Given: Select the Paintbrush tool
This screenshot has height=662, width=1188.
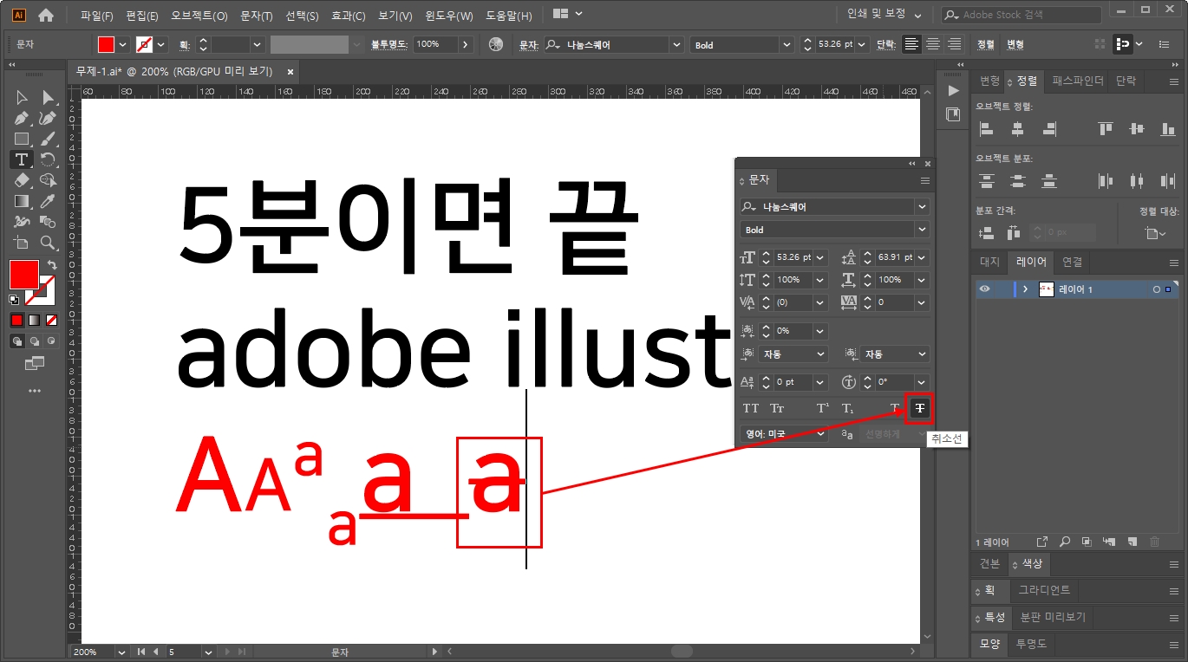Looking at the screenshot, I should point(48,139).
